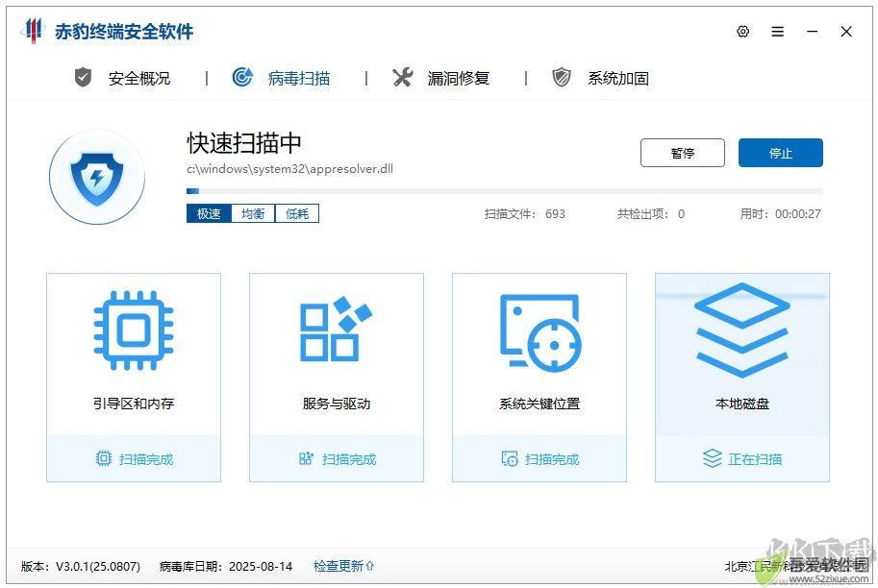Open the 安全概况 tab
The width and height of the screenshot is (878, 588).
pos(139,79)
